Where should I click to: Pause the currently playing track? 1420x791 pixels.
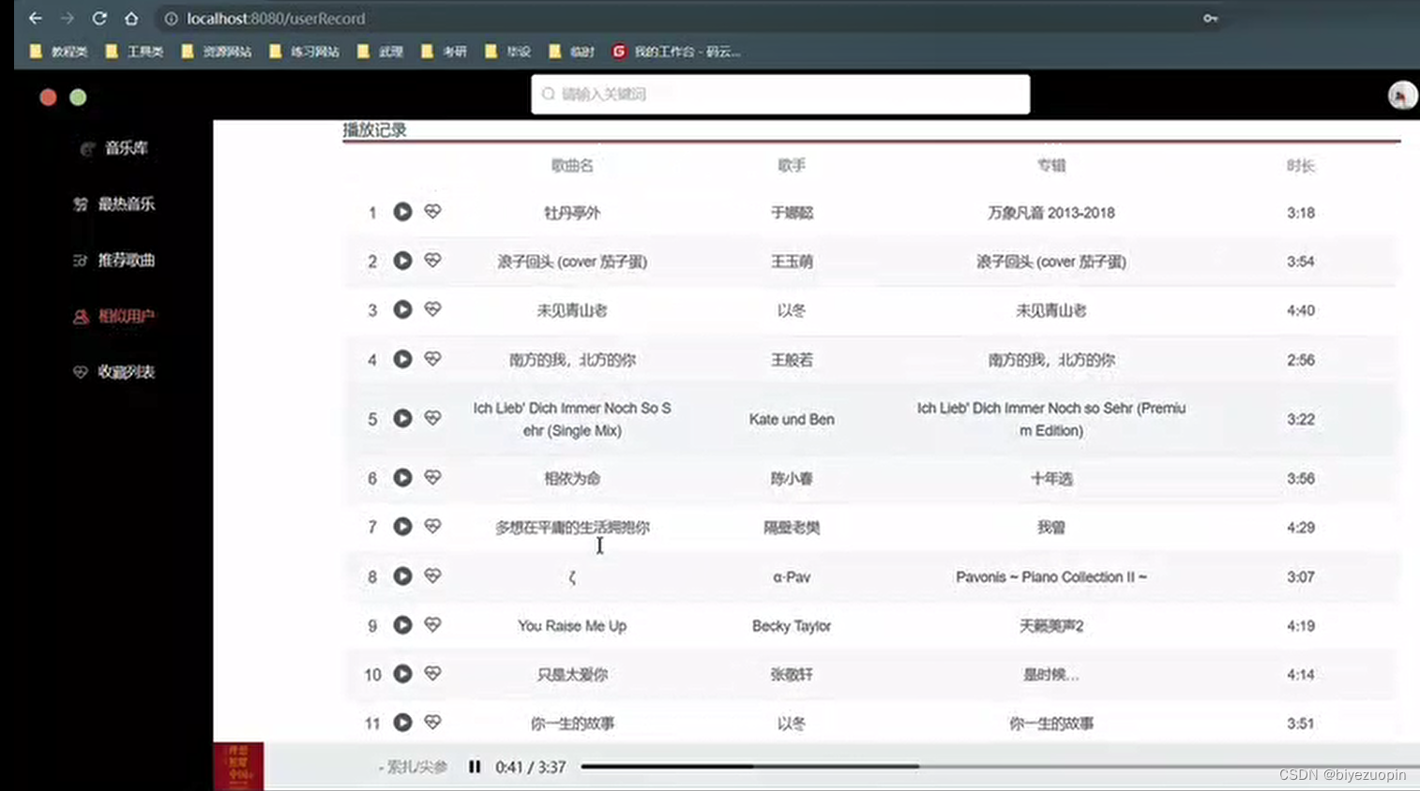[475, 767]
